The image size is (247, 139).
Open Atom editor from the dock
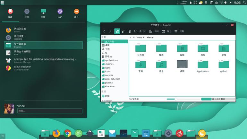point(79,134)
